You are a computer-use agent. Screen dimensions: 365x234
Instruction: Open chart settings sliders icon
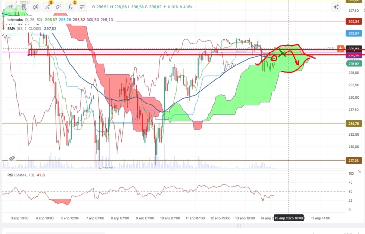(82, 7)
